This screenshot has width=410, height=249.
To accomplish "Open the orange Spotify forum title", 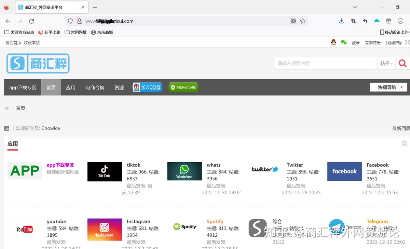I will coord(215,221).
